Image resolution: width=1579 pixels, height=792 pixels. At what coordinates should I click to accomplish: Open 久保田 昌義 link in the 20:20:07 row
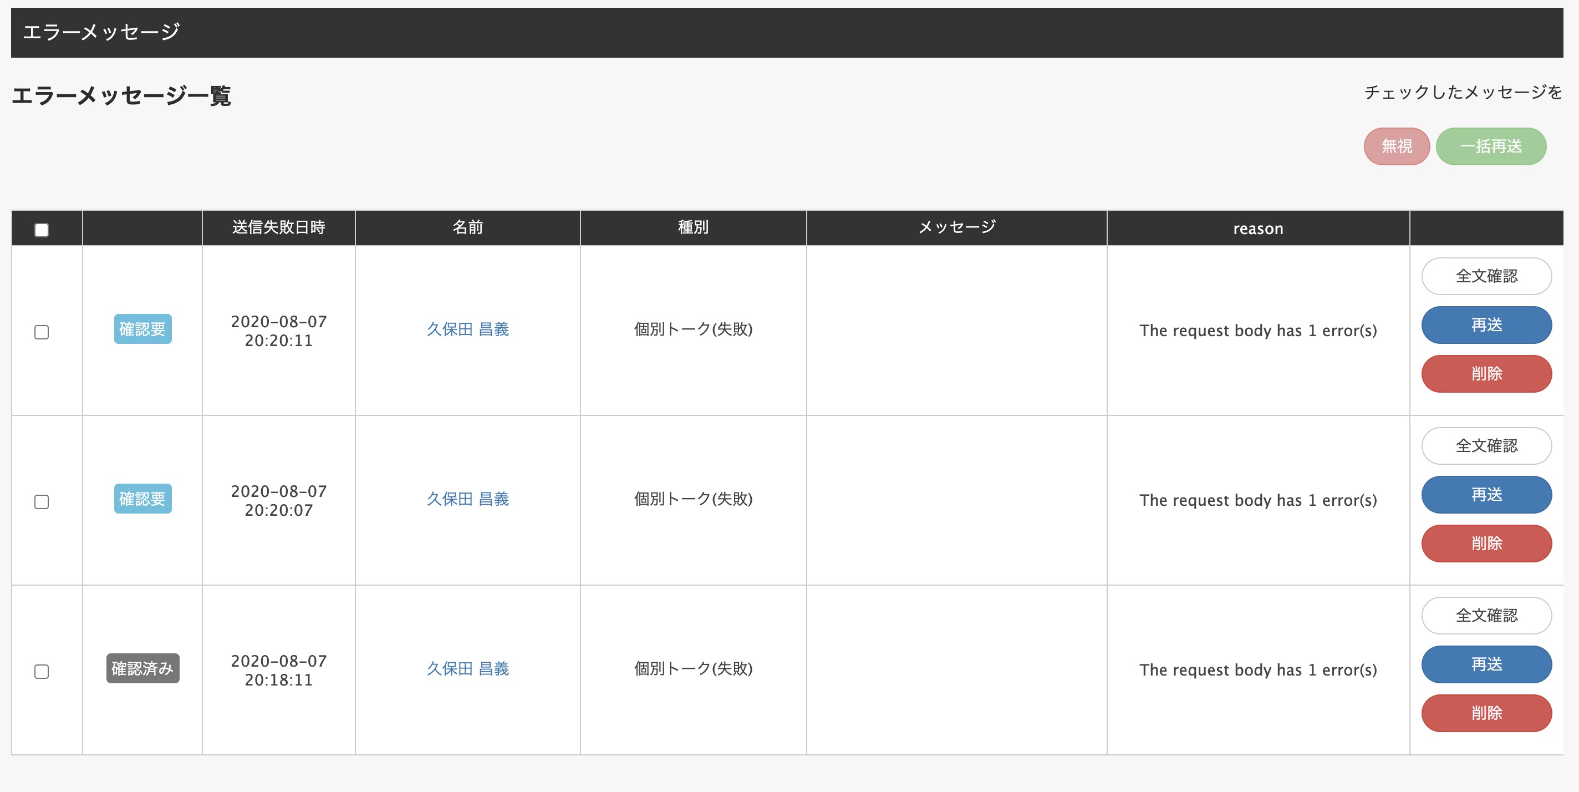pos(468,500)
